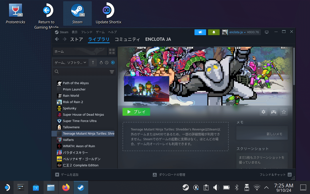Screen dimensions: 310x194
Task: Toggle the clock recent-activity sort filter
Action: tap(107, 63)
